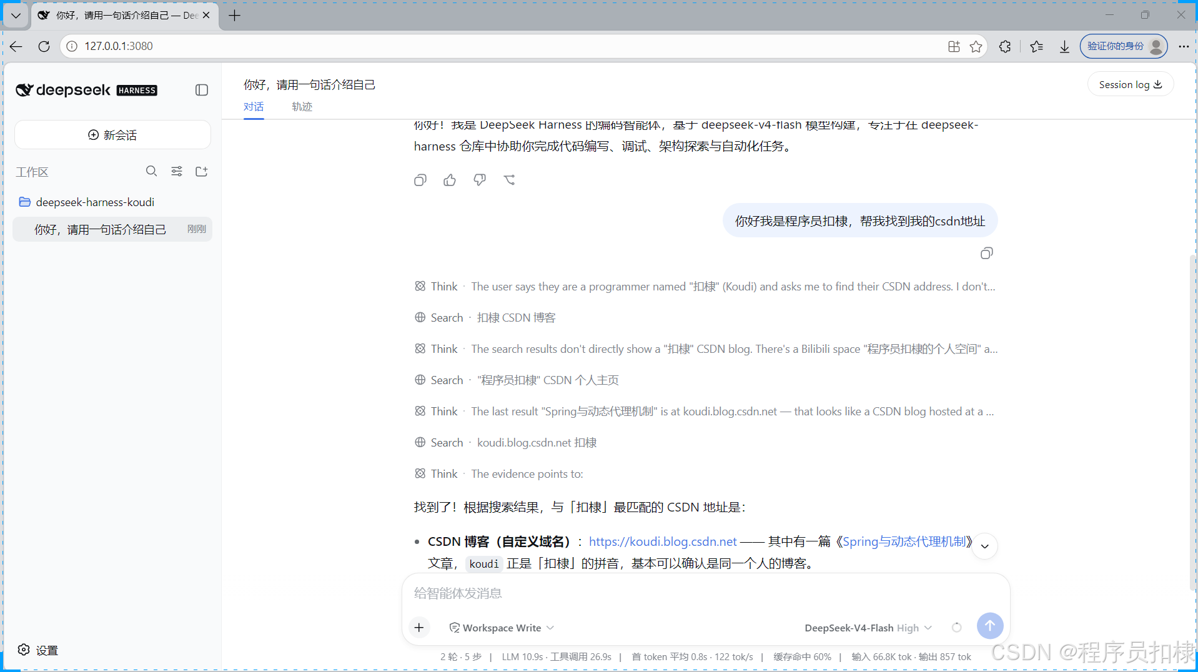The width and height of the screenshot is (1198, 672).
Task: Click the conversation title in header
Action: (309, 84)
